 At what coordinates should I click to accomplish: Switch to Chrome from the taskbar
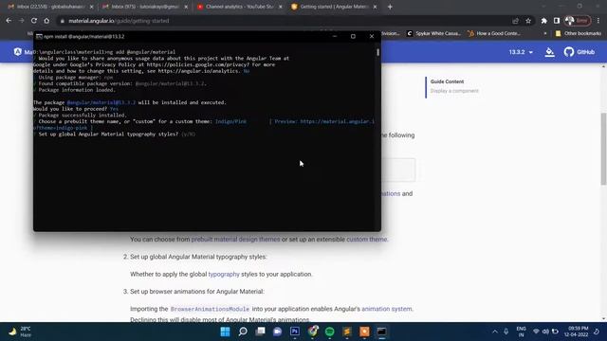click(x=313, y=332)
